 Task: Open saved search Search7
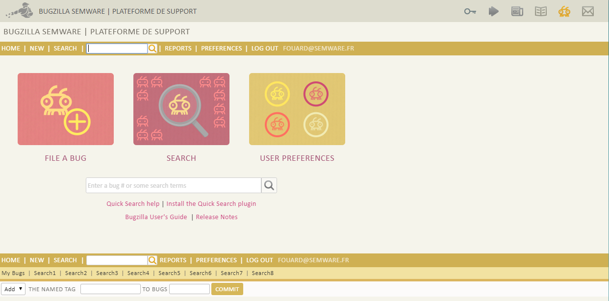pos(231,273)
